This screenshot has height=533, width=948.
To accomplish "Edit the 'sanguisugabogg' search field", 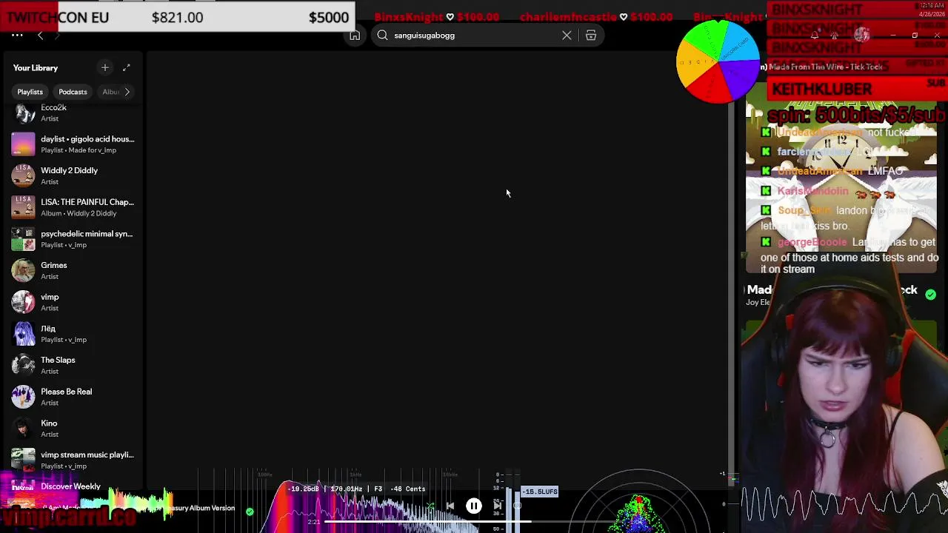I will pyautogui.click(x=474, y=35).
